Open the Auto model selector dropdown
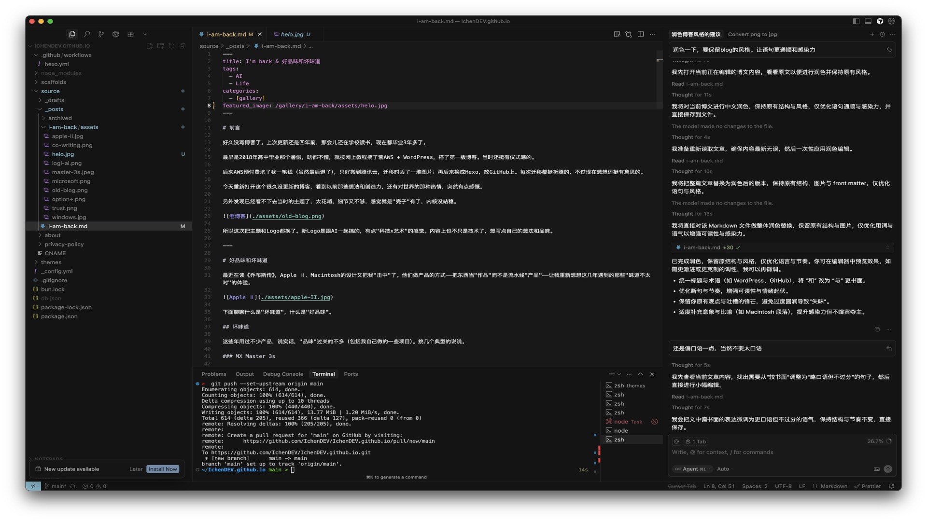This screenshot has width=927, height=521. [x=723, y=469]
